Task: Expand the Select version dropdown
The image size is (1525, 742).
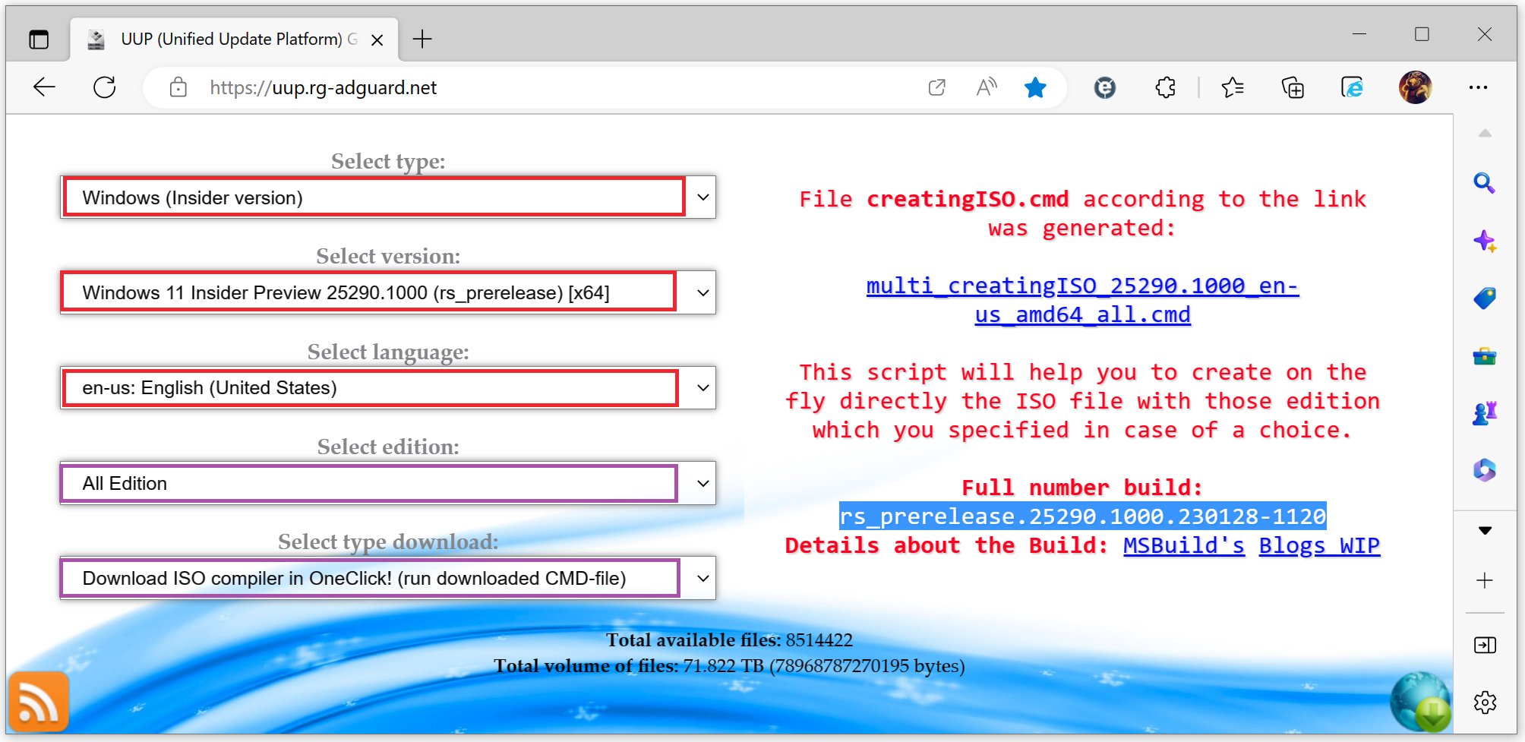Action: 388,292
